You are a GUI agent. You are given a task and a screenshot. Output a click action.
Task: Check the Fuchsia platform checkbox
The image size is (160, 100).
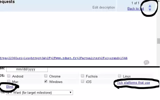click(x=83, y=76)
